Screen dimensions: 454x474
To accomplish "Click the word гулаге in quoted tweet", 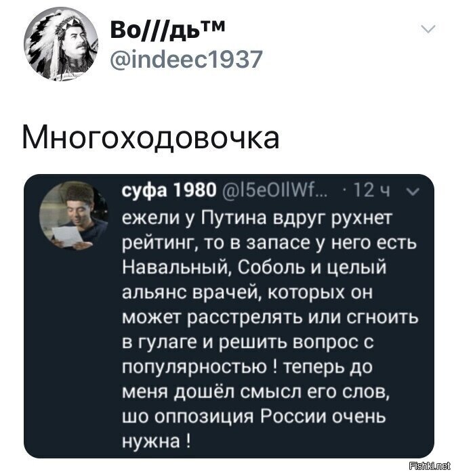I will [167, 343].
